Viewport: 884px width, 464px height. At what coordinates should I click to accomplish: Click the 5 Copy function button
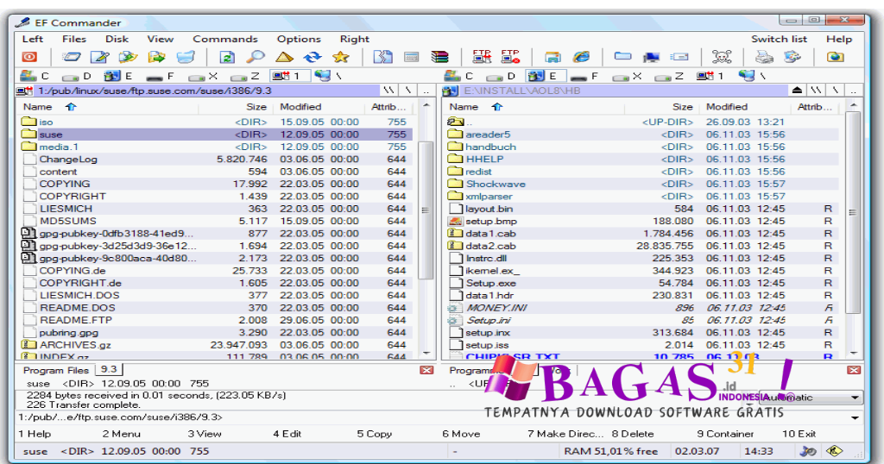(375, 434)
